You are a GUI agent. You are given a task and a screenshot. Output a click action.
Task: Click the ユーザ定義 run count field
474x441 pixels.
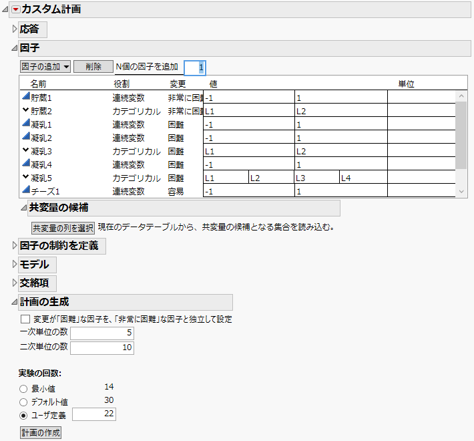tap(94, 414)
